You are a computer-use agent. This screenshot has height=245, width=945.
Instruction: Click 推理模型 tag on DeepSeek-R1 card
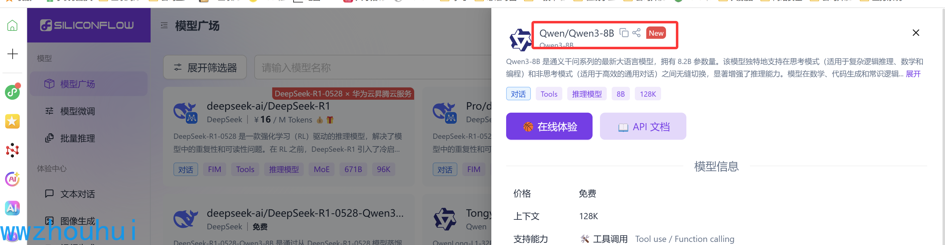pyautogui.click(x=284, y=169)
